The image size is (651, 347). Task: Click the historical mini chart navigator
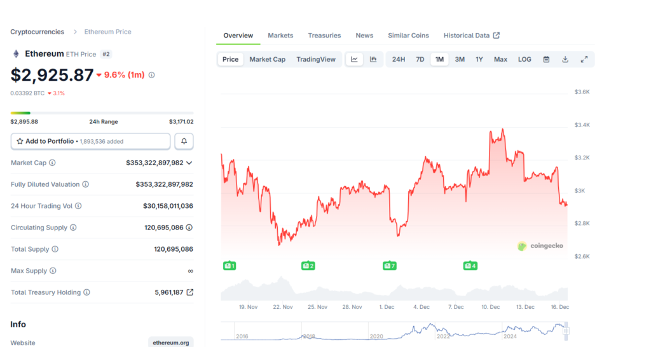394,331
